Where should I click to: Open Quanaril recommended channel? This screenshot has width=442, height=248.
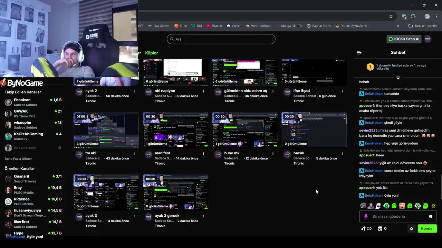[33, 179]
